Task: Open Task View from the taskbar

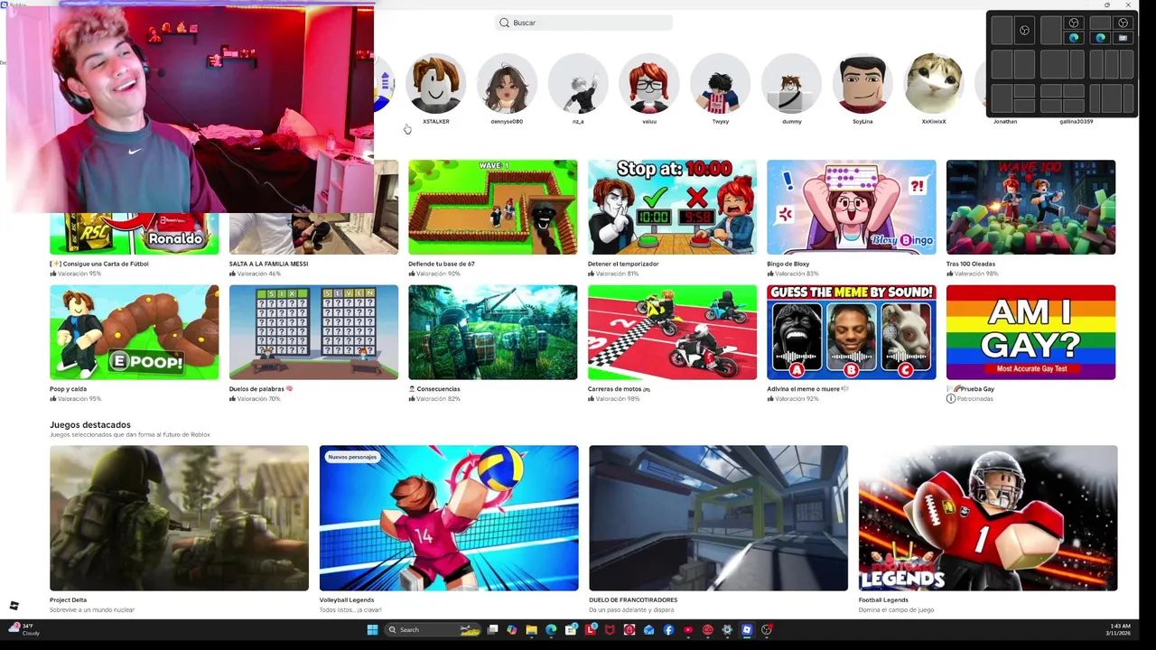Action: click(x=492, y=629)
